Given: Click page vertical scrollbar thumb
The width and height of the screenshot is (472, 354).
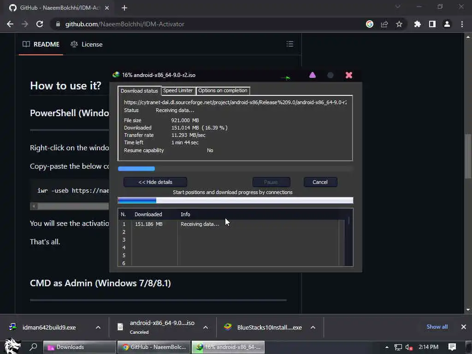Looking at the screenshot, I should coord(468,156).
